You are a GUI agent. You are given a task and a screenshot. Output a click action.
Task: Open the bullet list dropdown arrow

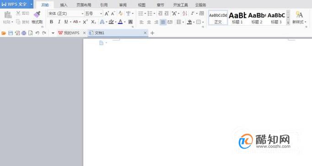pos(145,14)
